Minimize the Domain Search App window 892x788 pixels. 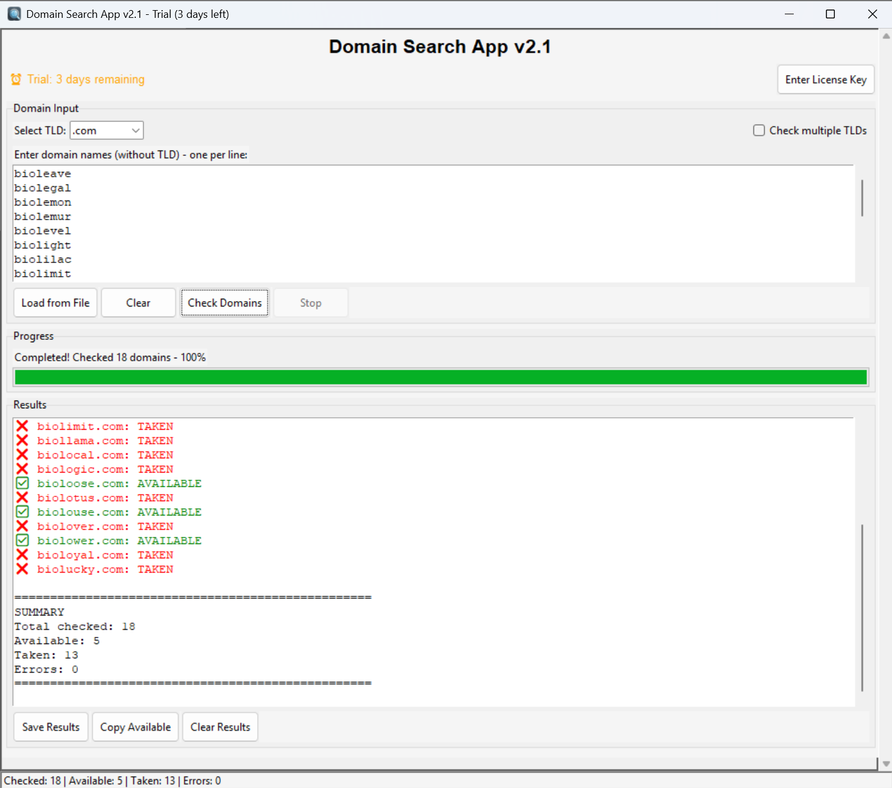point(790,14)
